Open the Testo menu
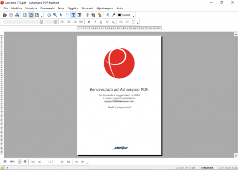The height and width of the screenshot is (170, 238). click(61, 8)
